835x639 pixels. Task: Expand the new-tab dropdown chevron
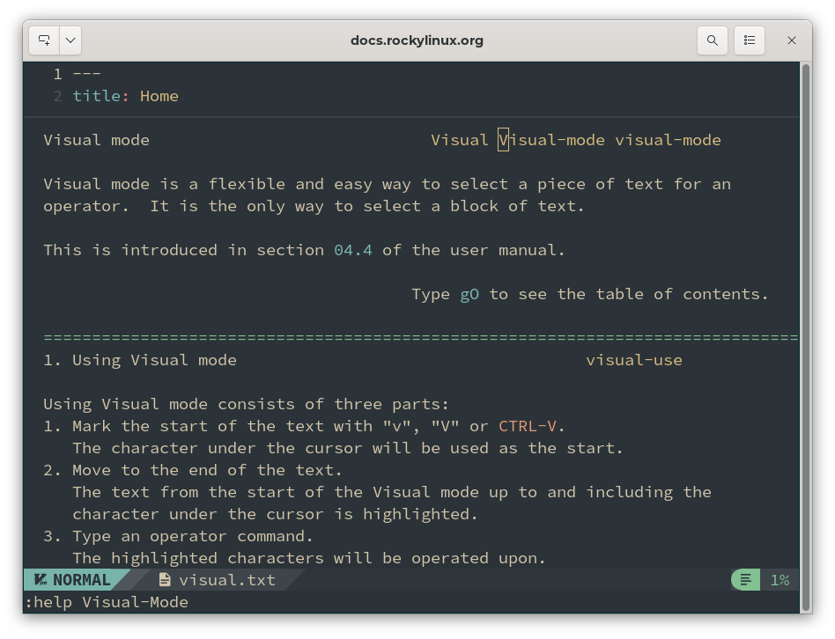(69, 40)
